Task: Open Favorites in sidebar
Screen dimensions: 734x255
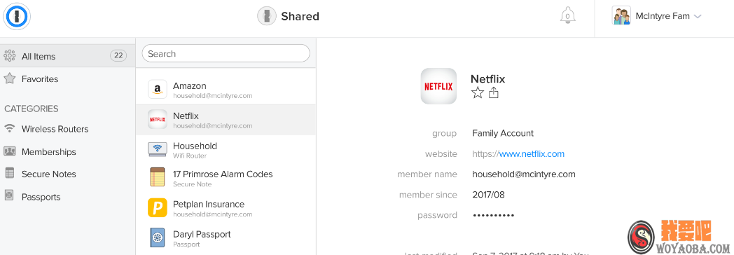Action: coord(40,79)
